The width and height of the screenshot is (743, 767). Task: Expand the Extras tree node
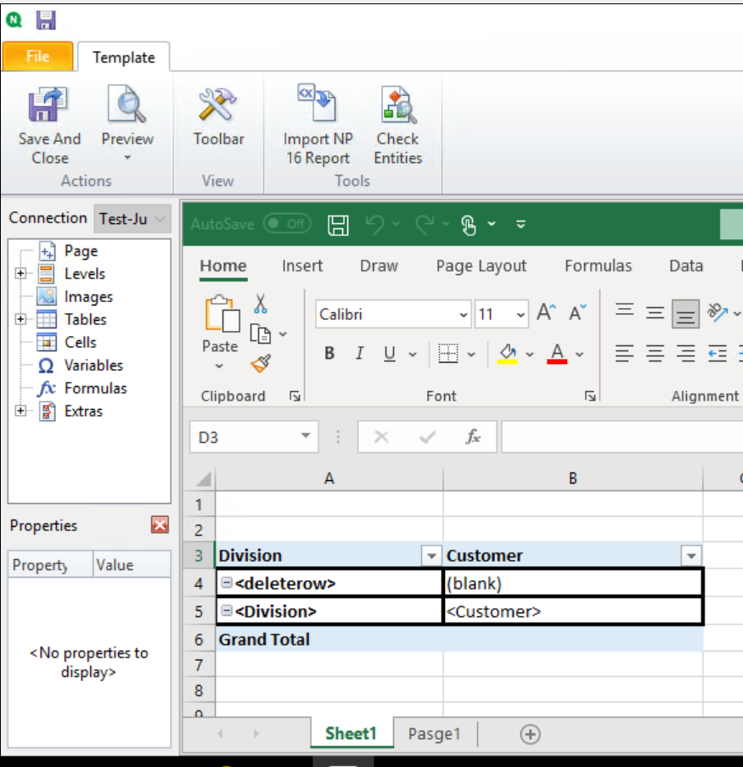pyautogui.click(x=20, y=411)
